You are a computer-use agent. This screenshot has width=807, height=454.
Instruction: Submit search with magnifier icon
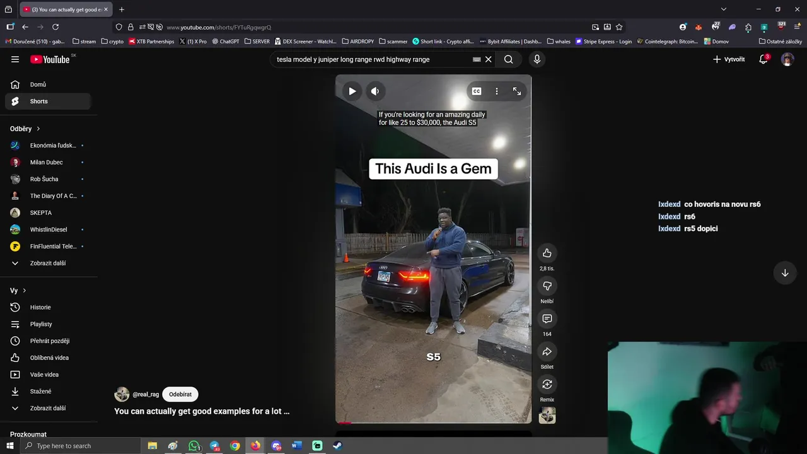pos(508,59)
